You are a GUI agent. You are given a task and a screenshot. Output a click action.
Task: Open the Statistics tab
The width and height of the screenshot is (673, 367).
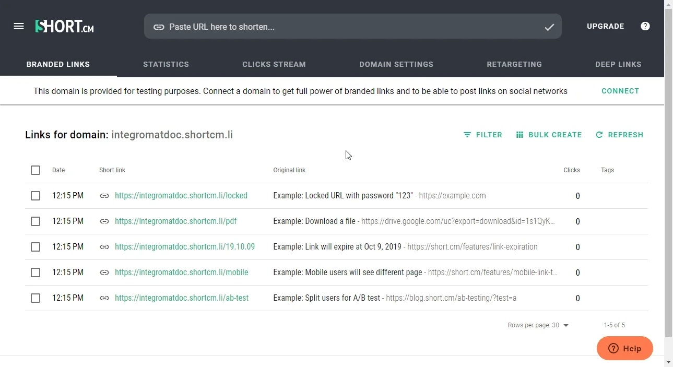166,64
